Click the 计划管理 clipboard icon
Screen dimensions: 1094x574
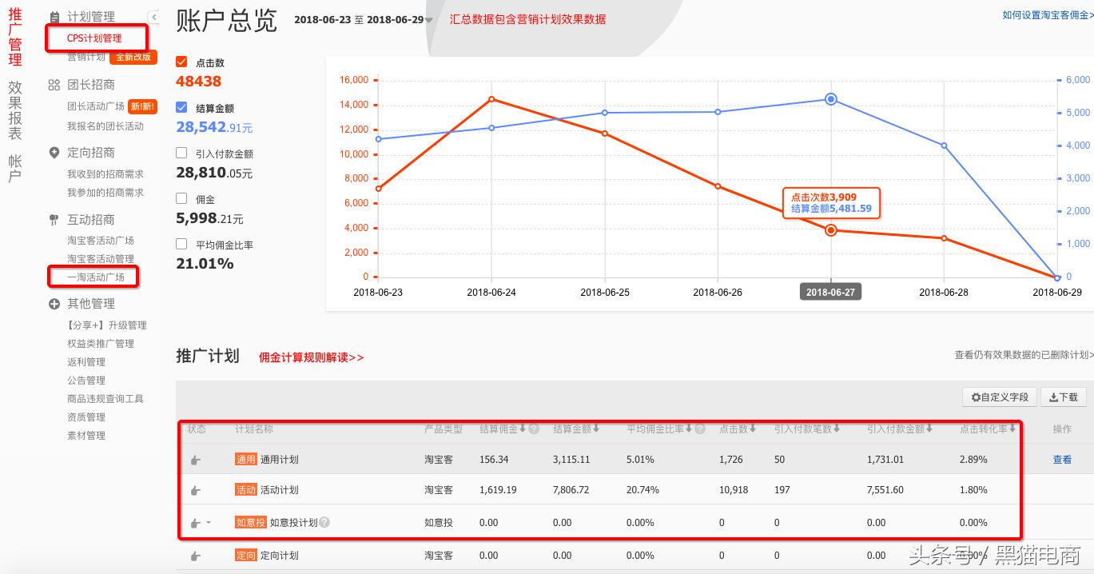coord(55,16)
